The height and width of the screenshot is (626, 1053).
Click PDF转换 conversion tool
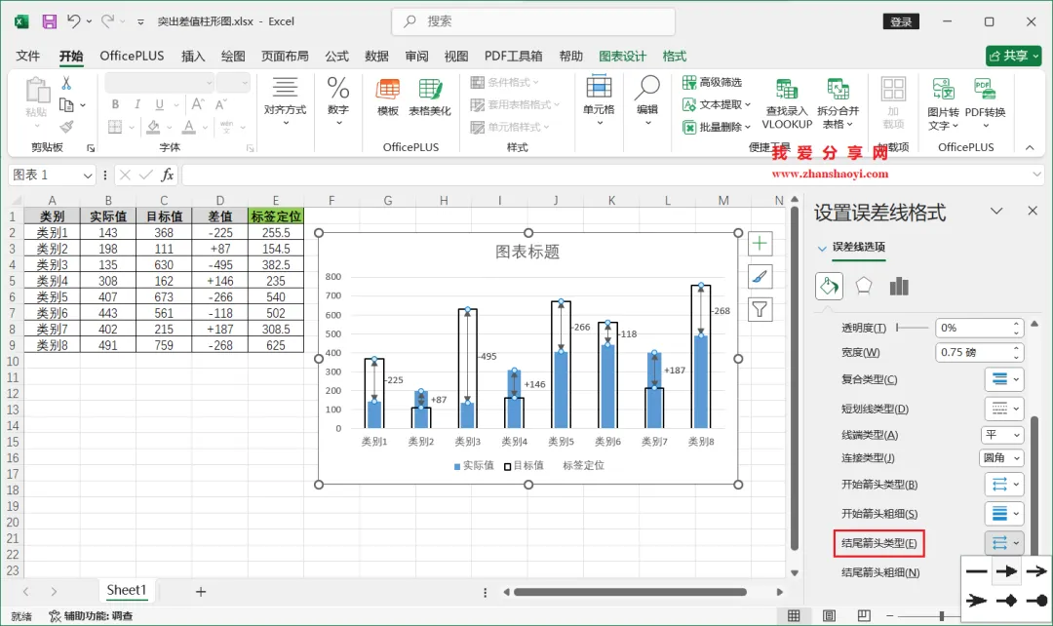pos(985,104)
